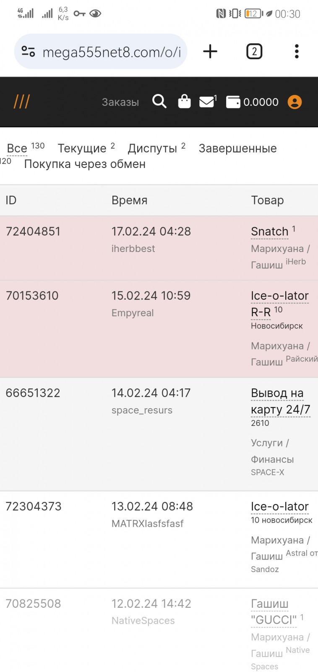Open a new browser tab
Image resolution: width=318 pixels, height=672 pixels.
210,52
